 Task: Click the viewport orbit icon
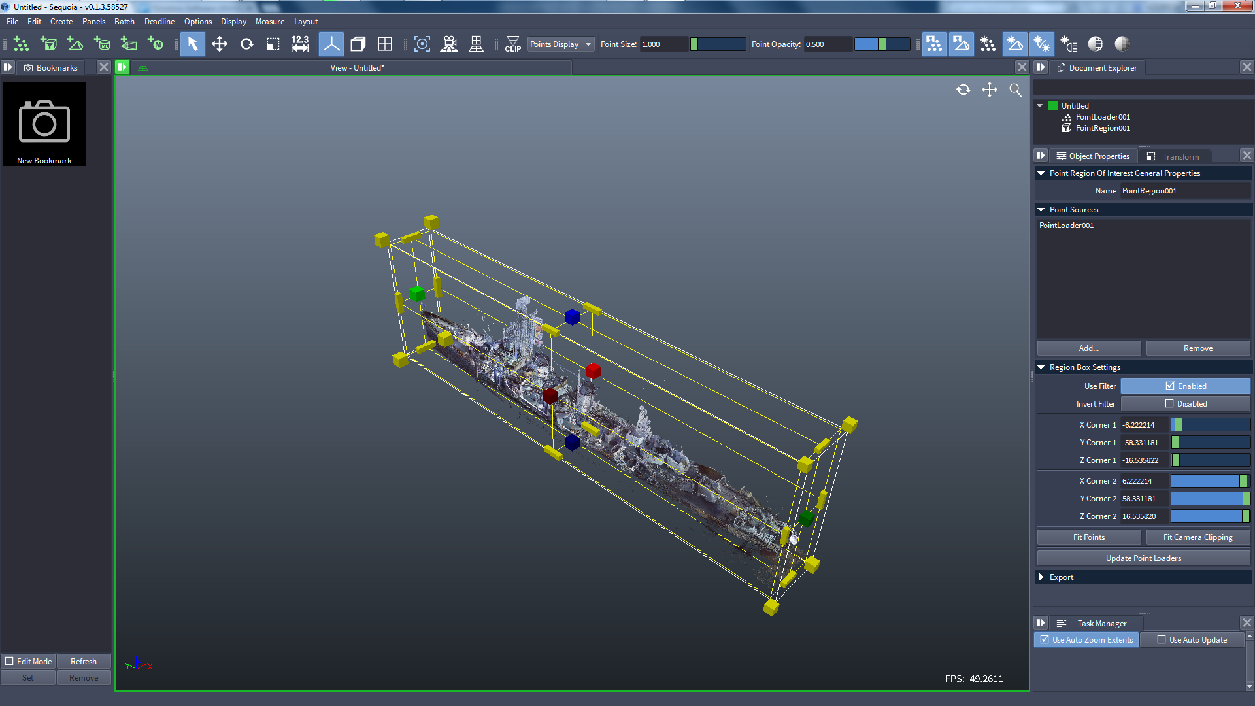(x=963, y=90)
